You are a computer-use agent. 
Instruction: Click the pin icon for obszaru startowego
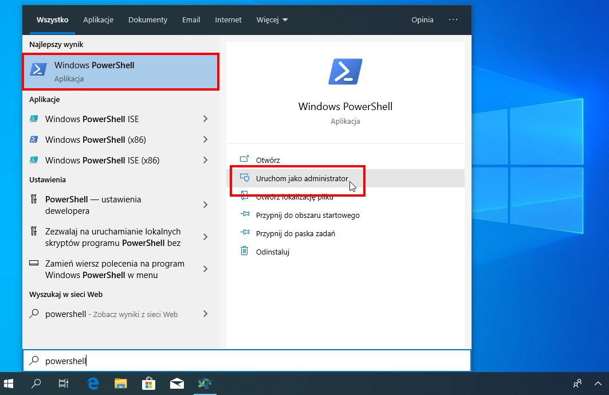[x=245, y=214]
